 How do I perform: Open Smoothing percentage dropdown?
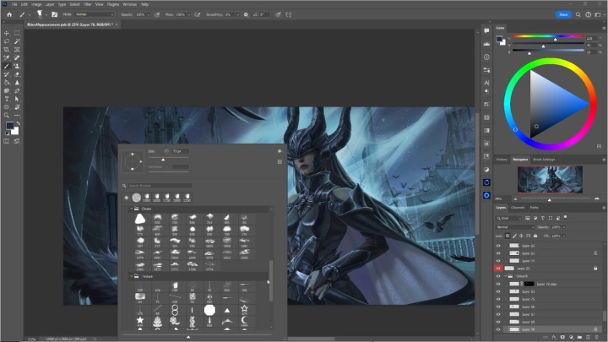237,14
